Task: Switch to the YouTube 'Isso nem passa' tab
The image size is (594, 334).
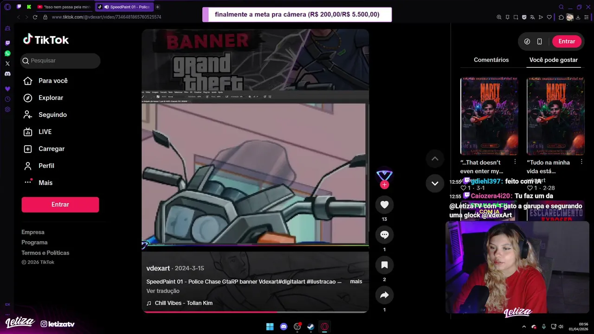Action: click(64, 7)
